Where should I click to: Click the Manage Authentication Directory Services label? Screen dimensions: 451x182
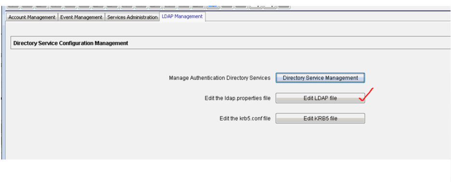click(220, 78)
